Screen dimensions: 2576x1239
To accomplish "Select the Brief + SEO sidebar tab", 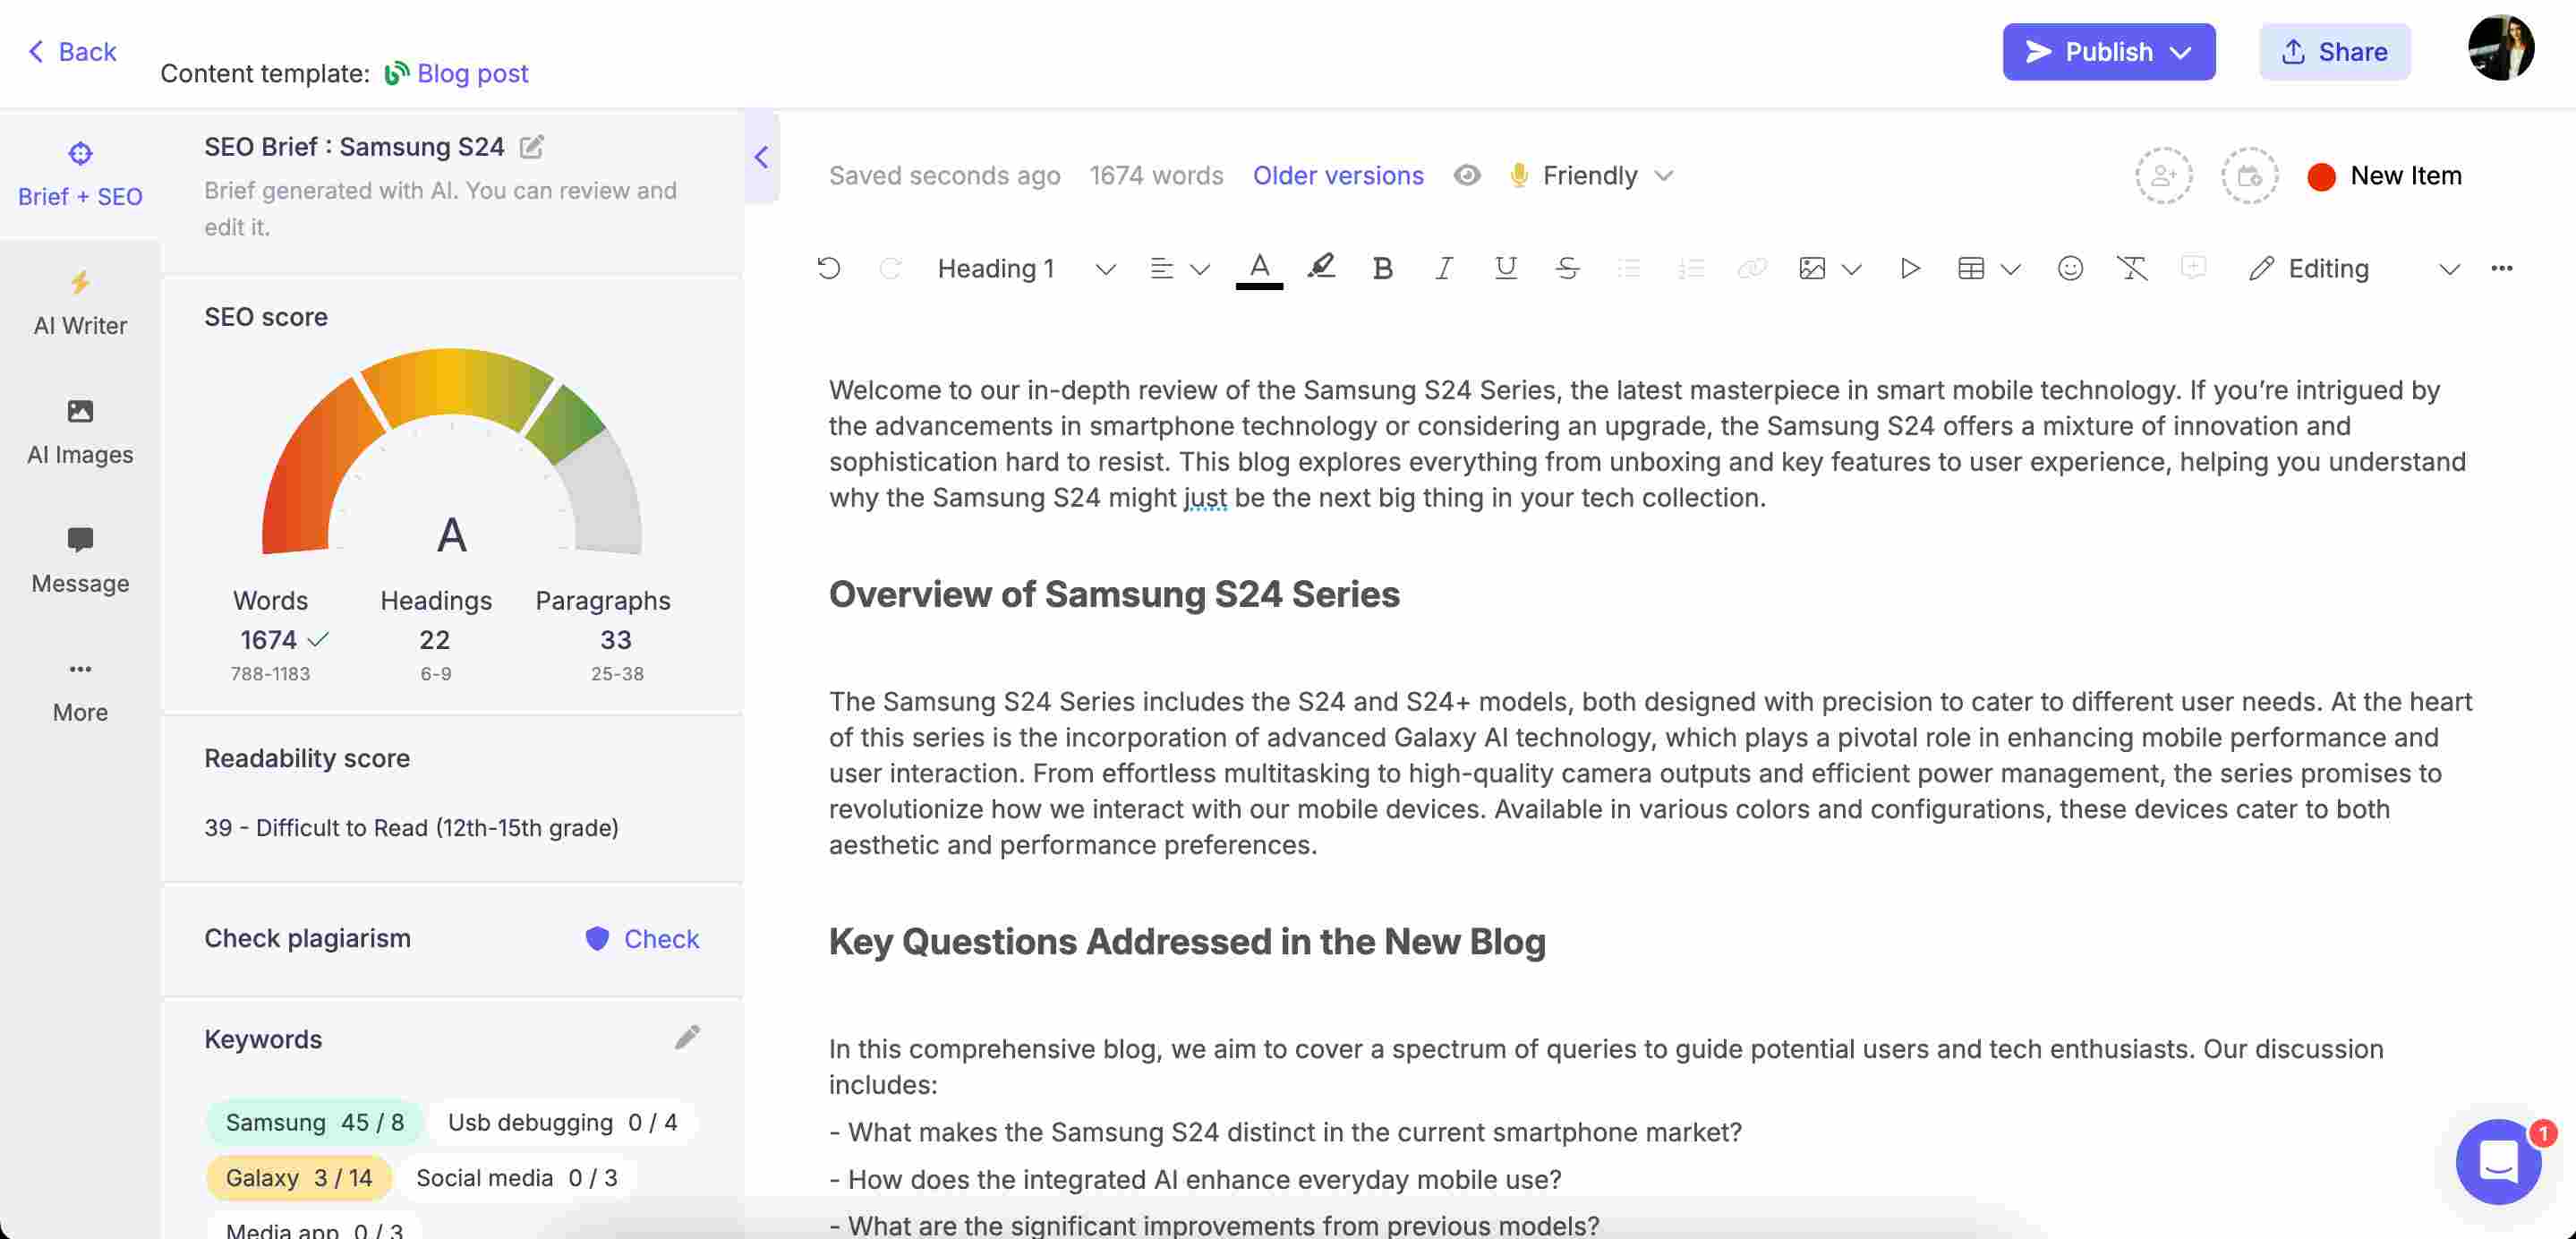I will [x=80, y=174].
